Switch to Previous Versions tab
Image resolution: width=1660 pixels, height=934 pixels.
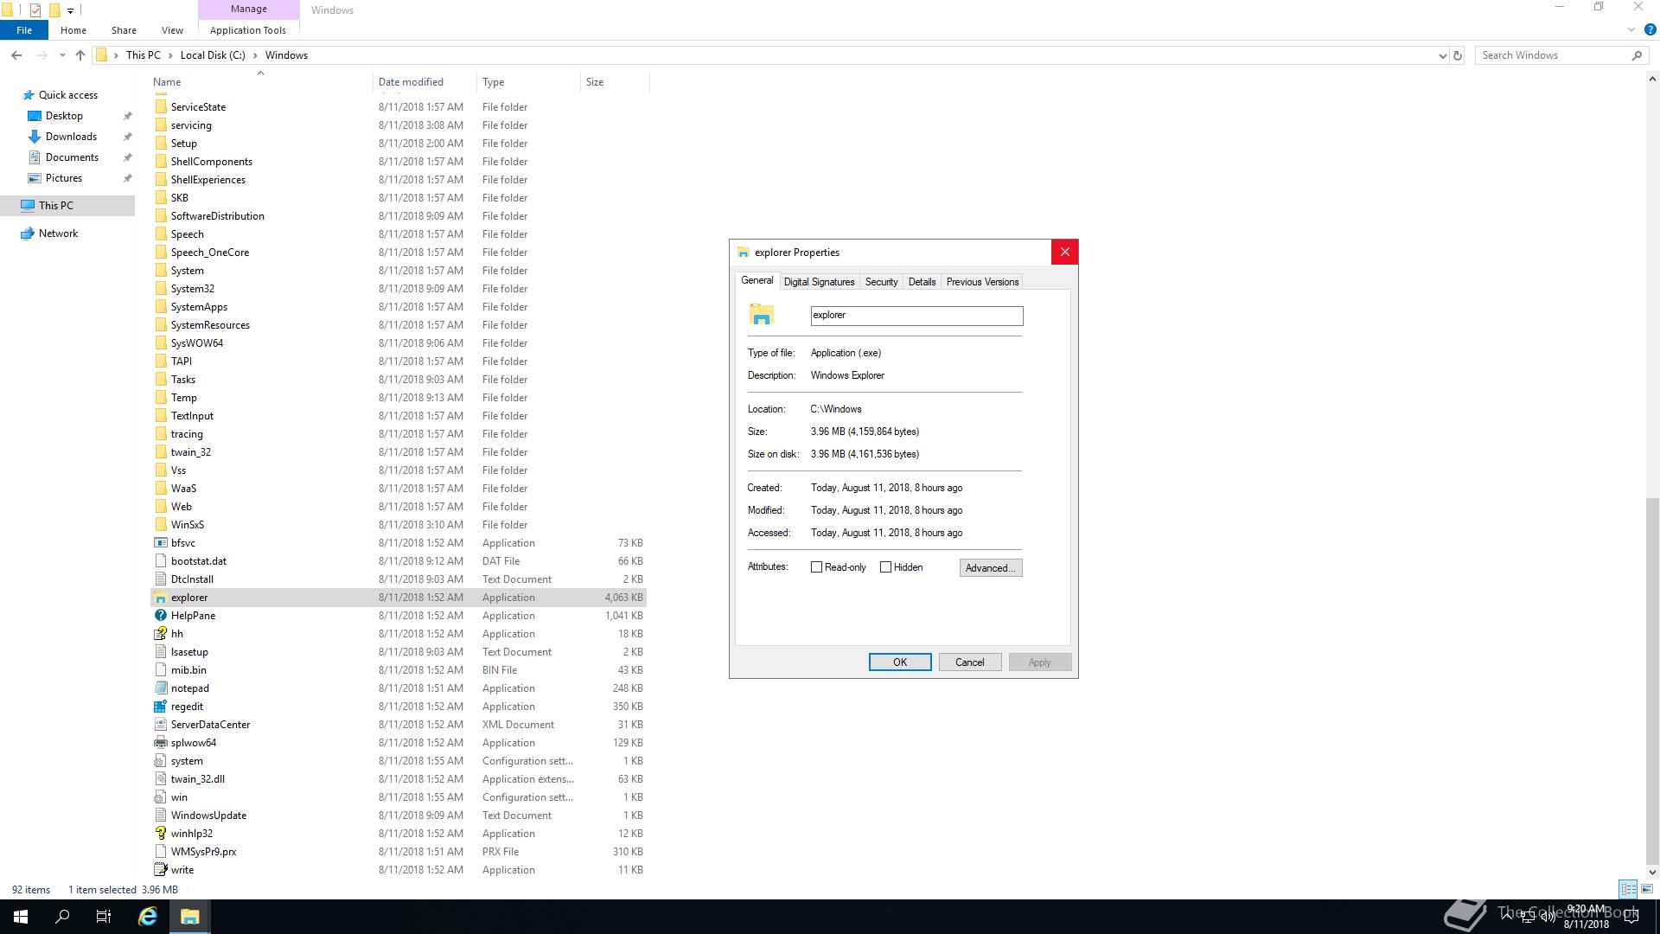(x=982, y=282)
